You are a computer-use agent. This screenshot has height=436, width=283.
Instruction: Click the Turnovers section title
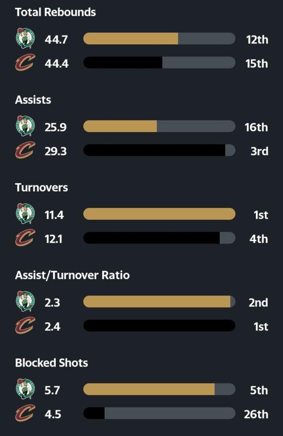[41, 187]
